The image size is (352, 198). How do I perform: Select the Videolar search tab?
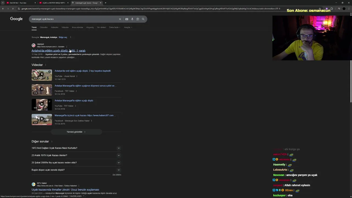(65, 27)
